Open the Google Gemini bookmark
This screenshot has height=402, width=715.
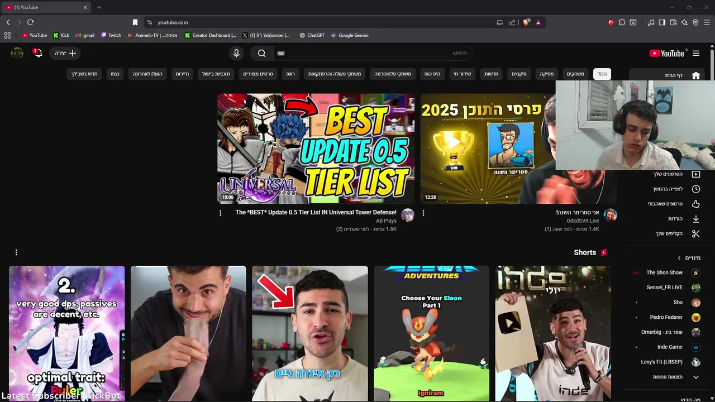349,35
